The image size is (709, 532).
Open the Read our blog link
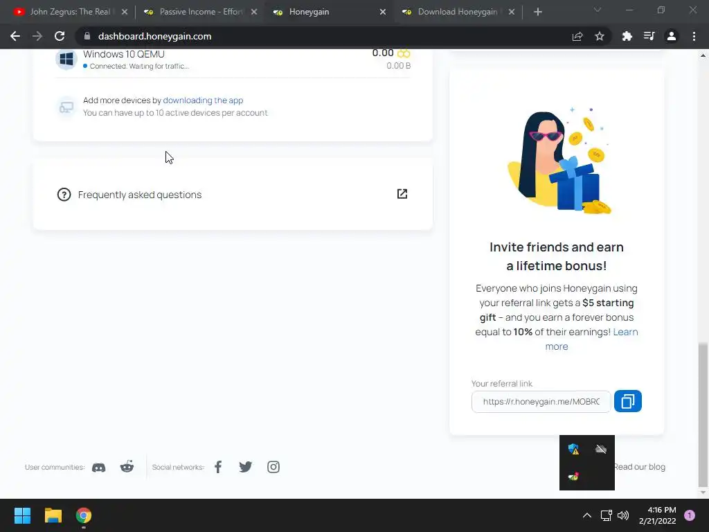(x=639, y=467)
